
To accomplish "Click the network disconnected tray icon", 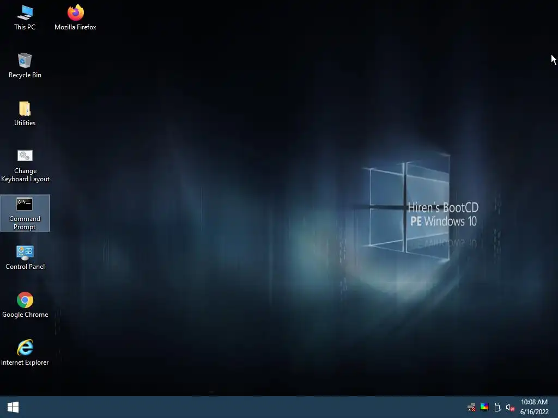I will pyautogui.click(x=471, y=407).
